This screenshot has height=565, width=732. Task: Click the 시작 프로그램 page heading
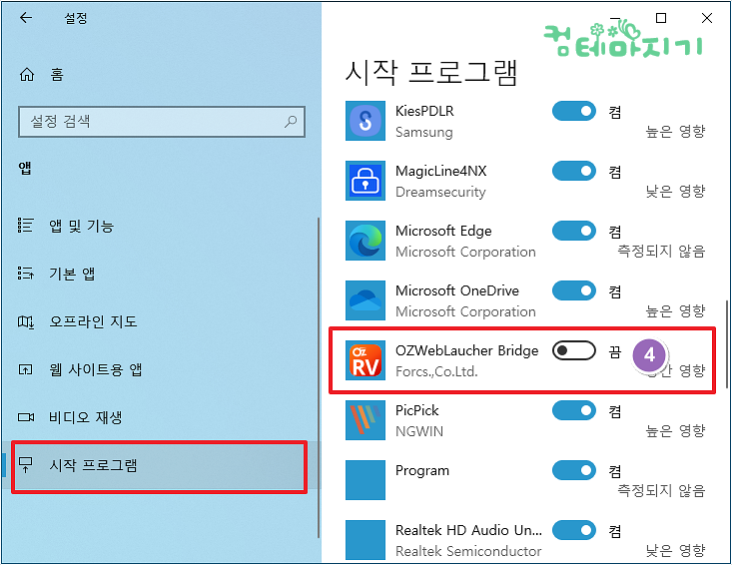(431, 72)
